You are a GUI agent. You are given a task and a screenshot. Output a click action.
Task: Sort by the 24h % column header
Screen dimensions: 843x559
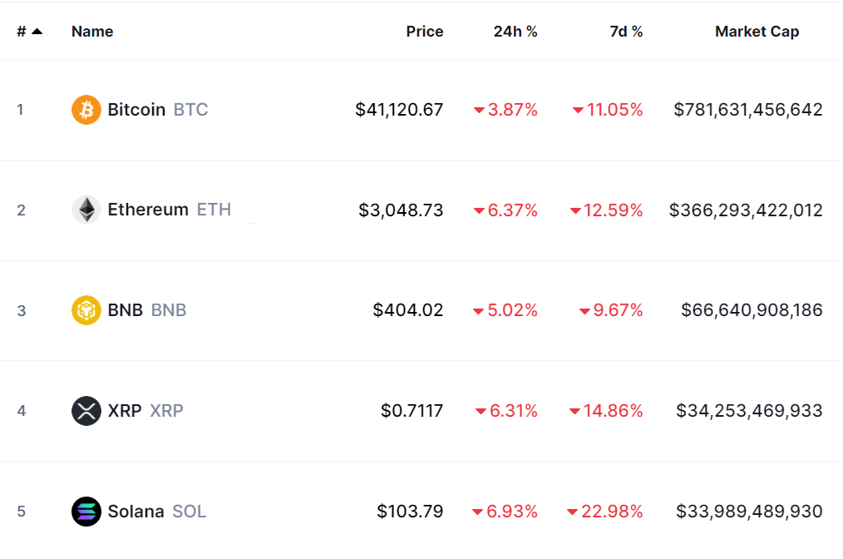[x=515, y=32]
